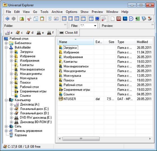Toggle the preview screen panel button
The image size is (157, 151).
coord(97,19)
